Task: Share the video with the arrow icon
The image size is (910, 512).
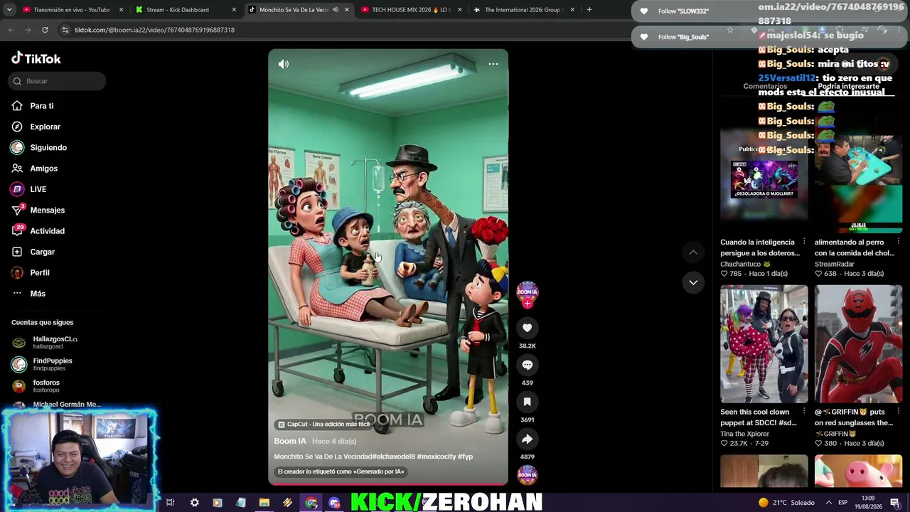Action: coord(528,439)
